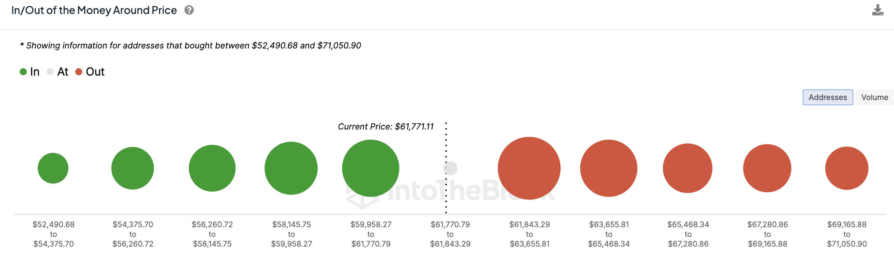Select the $61,843.29 to $63,655.81 red bubble

(x=529, y=168)
